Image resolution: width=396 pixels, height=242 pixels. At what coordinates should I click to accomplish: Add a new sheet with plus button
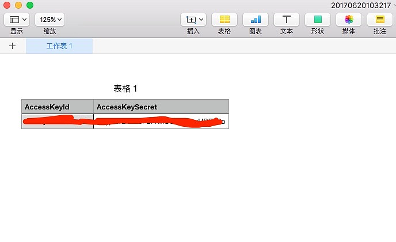click(x=13, y=46)
